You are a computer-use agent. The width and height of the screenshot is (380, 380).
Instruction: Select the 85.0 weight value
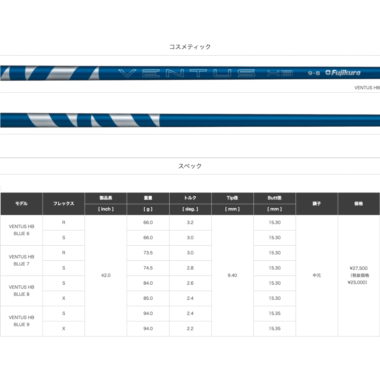148,298
